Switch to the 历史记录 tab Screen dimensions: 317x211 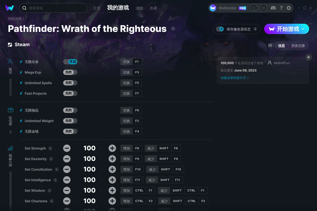tap(298, 46)
